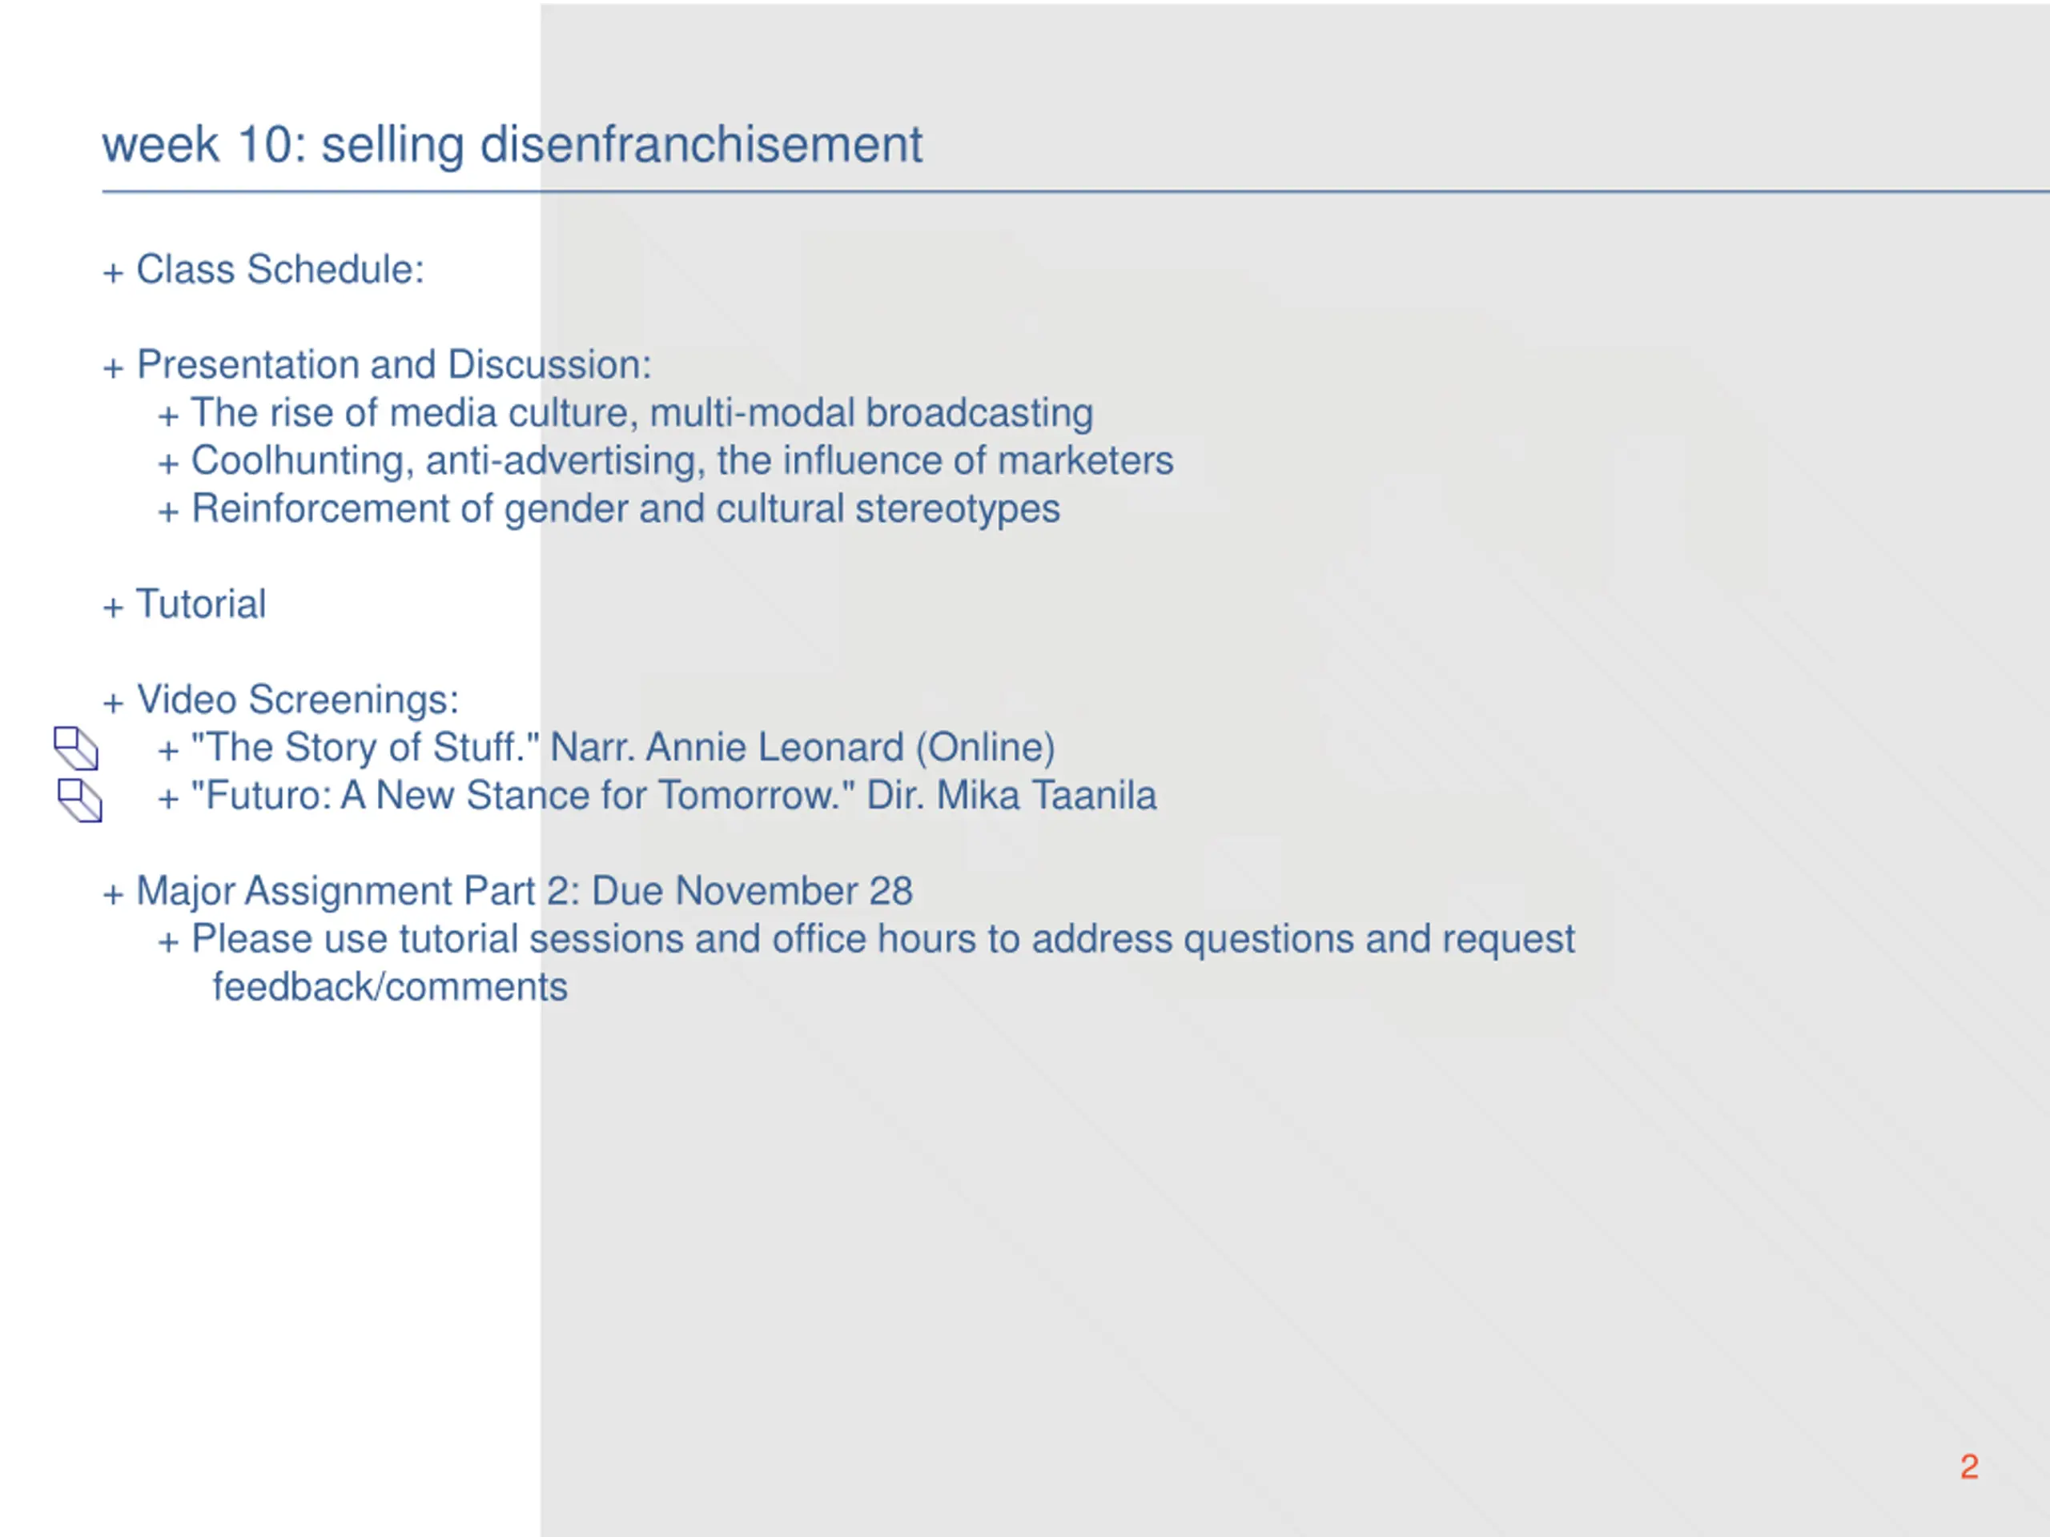Screen dimensions: 2050x1537
Task: Click the "Coolhunting, anti-advertising" bullet line
Action: [x=682, y=461]
